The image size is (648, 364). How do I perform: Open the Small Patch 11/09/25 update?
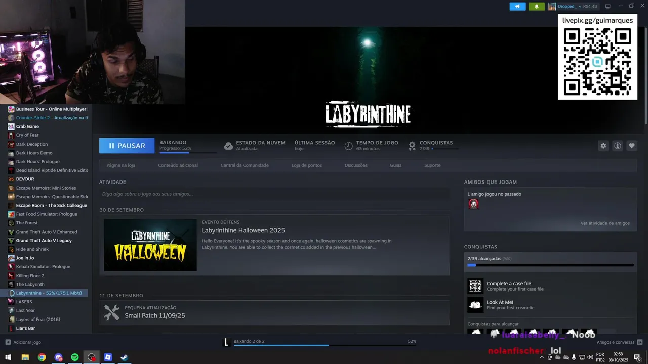(x=155, y=315)
